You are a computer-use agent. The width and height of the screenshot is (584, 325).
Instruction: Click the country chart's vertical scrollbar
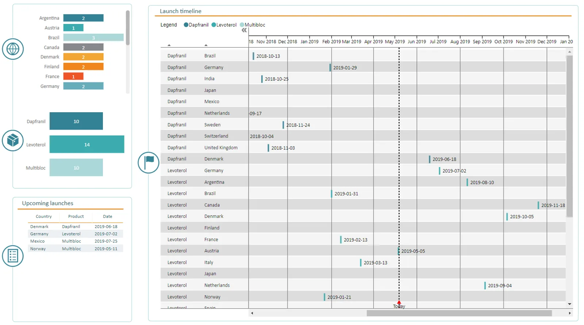[x=128, y=28]
